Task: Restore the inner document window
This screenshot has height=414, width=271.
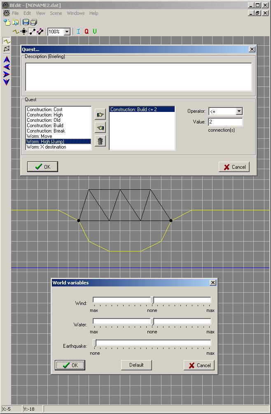Action: (258, 13)
